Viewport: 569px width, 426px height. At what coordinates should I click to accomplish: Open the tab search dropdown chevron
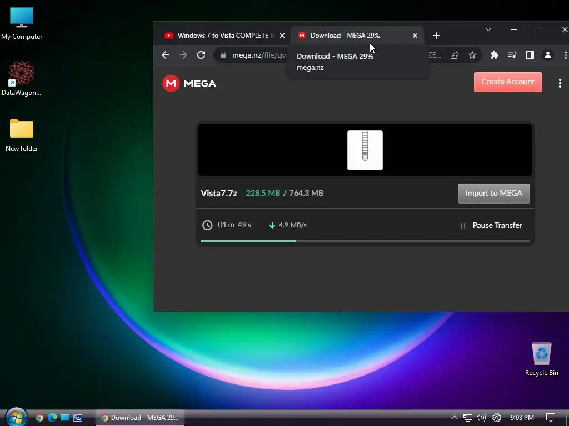tap(488, 30)
